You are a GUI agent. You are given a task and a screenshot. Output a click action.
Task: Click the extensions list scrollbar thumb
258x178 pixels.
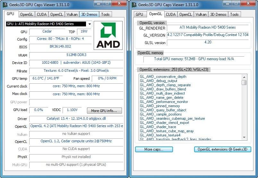click(244, 82)
